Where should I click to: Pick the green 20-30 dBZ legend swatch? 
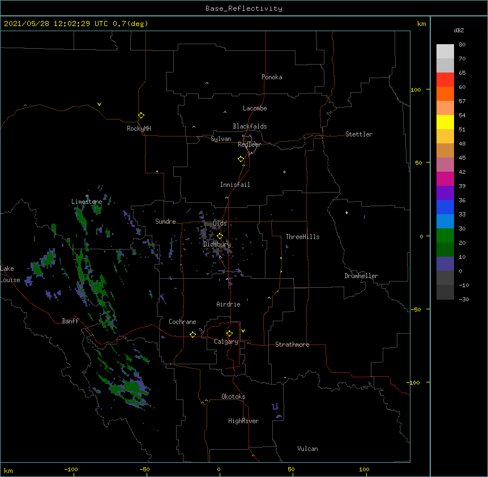[x=445, y=236]
